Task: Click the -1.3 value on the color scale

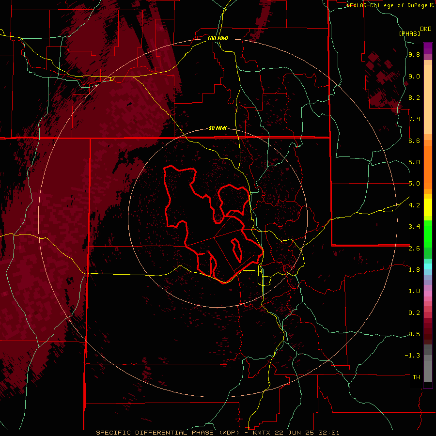Action: [412, 356]
